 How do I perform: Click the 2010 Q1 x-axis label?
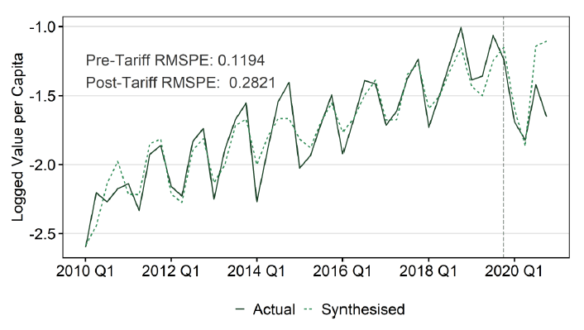85,270
